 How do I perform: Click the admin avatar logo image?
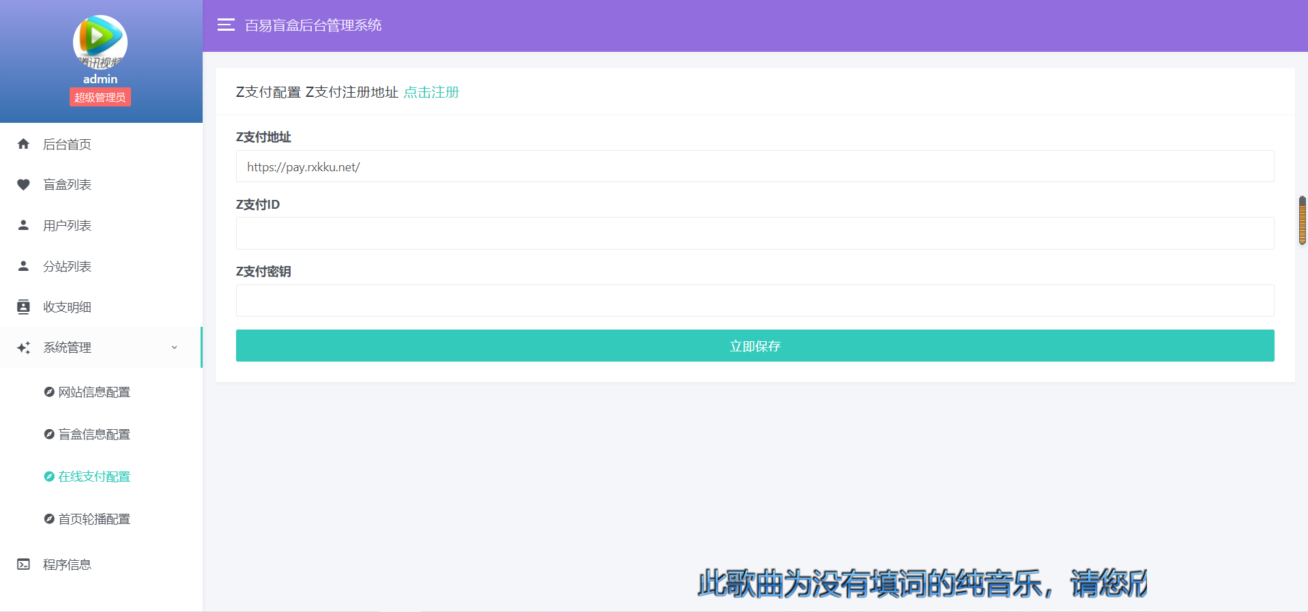pos(100,42)
